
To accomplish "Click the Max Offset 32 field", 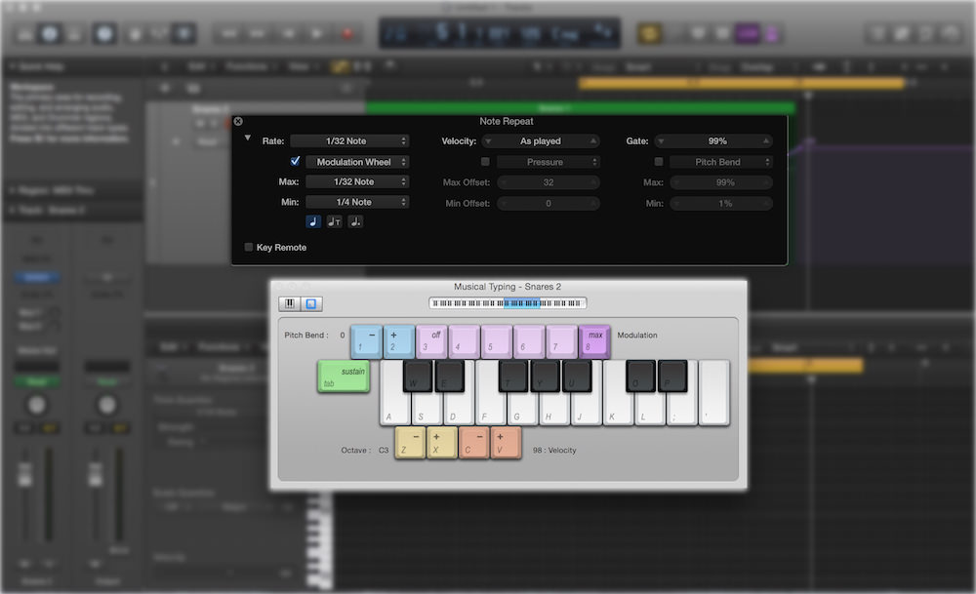I will click(549, 182).
